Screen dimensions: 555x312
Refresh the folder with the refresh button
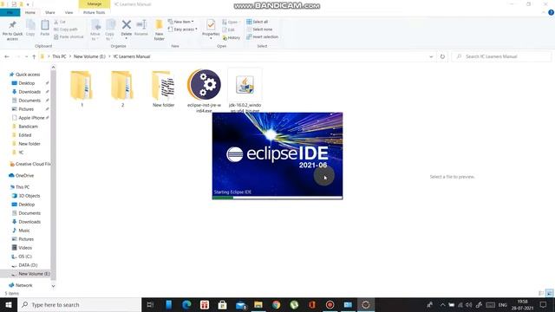pyautogui.click(x=442, y=56)
